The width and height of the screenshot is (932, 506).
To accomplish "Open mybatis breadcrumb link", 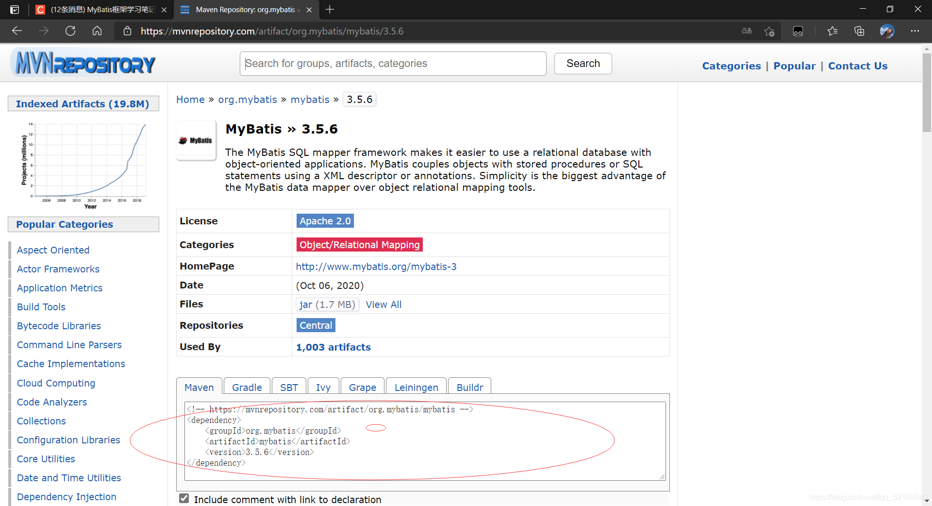I will 310,100.
